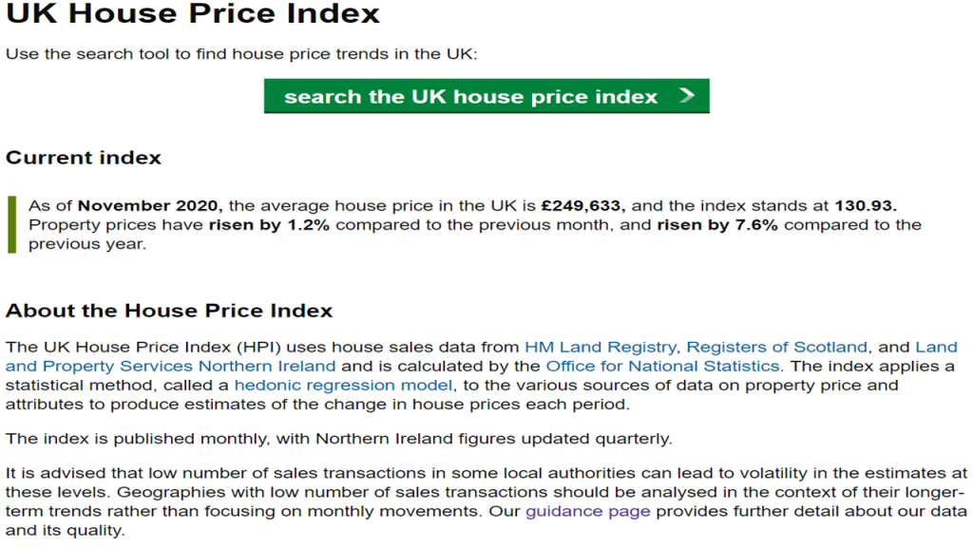Viewport: 973px width, 547px height.
Task: Click the 'Use the search tool' instruction text
Action: tap(241, 53)
